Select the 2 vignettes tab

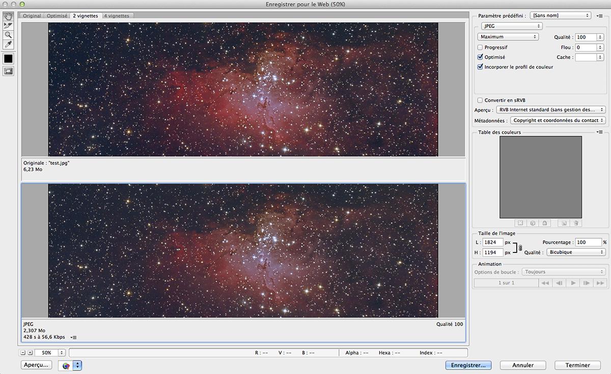86,16
